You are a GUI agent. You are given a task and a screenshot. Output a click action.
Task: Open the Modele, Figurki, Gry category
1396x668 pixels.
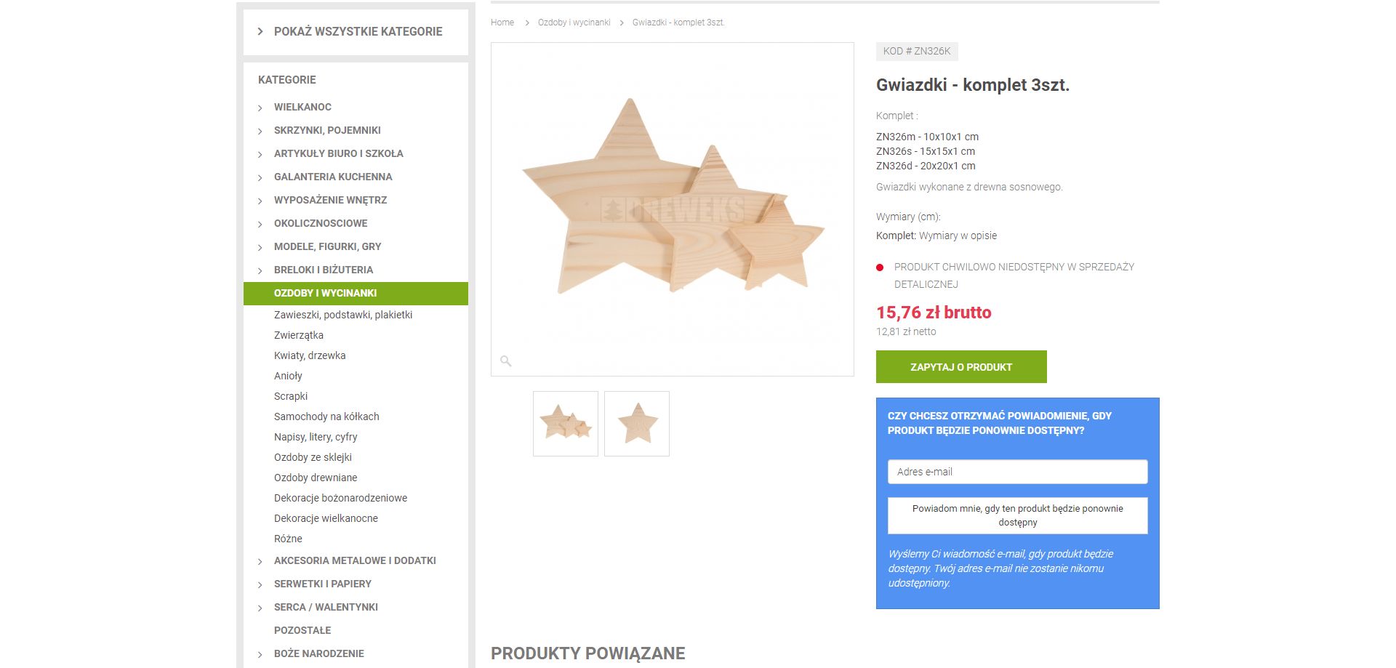pyautogui.click(x=327, y=246)
